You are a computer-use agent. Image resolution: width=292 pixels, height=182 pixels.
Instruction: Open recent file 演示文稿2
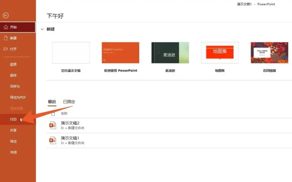(169, 126)
